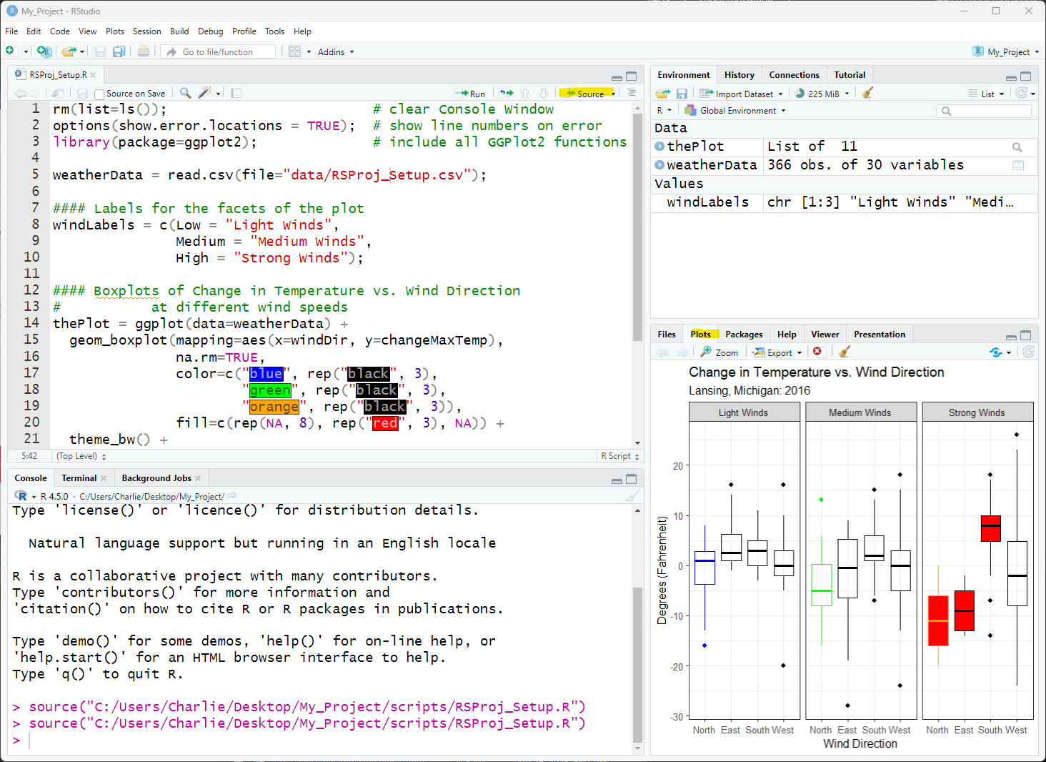1046x762 pixels.
Task: Open the Import Dataset dropdown
Action: click(x=743, y=94)
